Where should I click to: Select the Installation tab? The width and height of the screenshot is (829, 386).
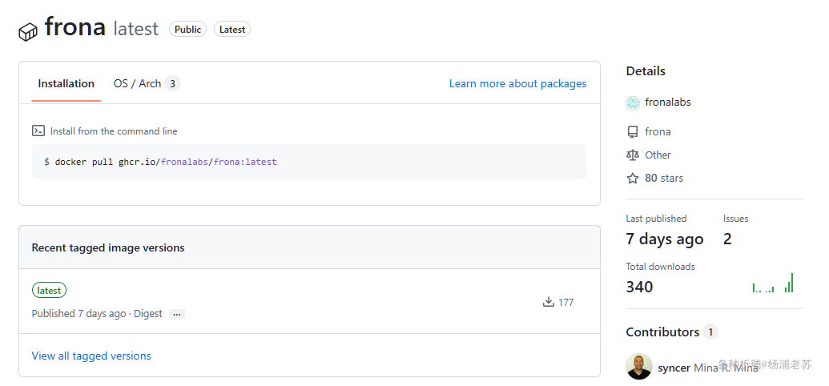[66, 83]
